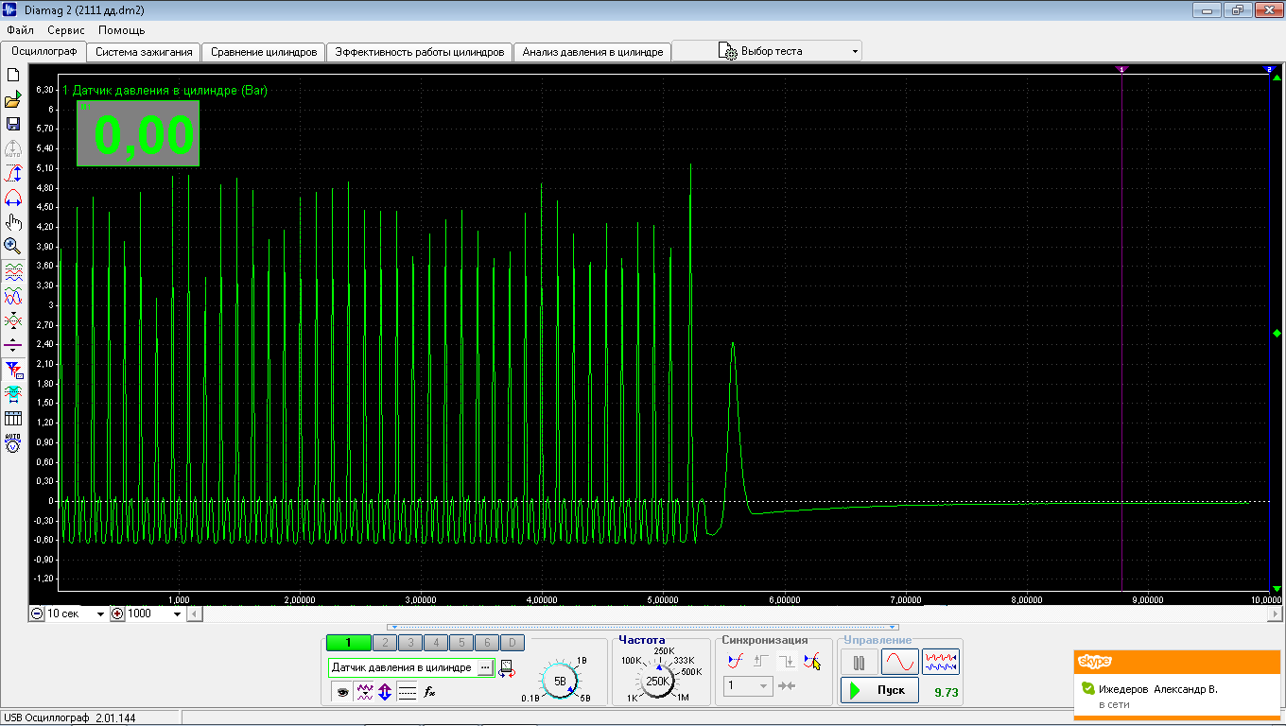Create a new oscillogram file
The height and width of the screenshot is (726, 1286).
[13, 76]
